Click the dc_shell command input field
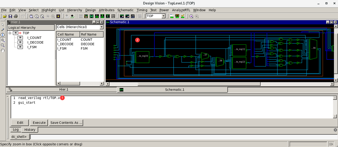The image size is (338, 147). pos(184,137)
